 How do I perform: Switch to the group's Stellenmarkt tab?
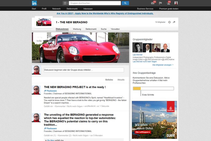click(x=91, y=29)
